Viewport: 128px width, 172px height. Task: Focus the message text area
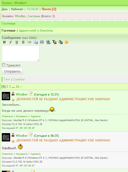[x=21, y=54]
